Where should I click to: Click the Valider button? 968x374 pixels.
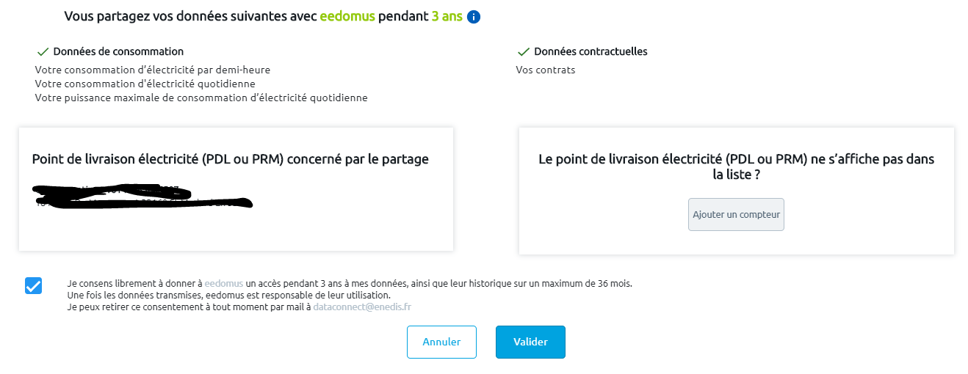(530, 342)
